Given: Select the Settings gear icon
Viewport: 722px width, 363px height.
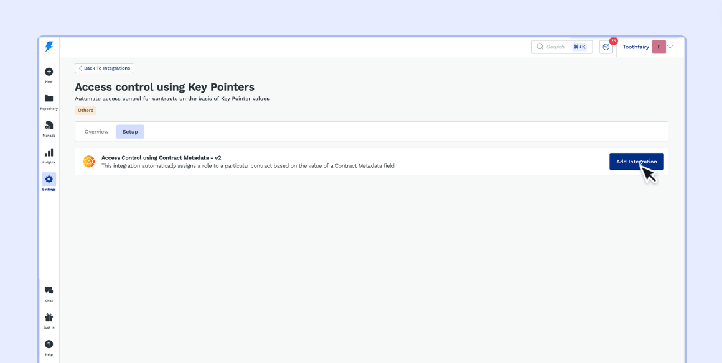Looking at the screenshot, I should coord(49,179).
